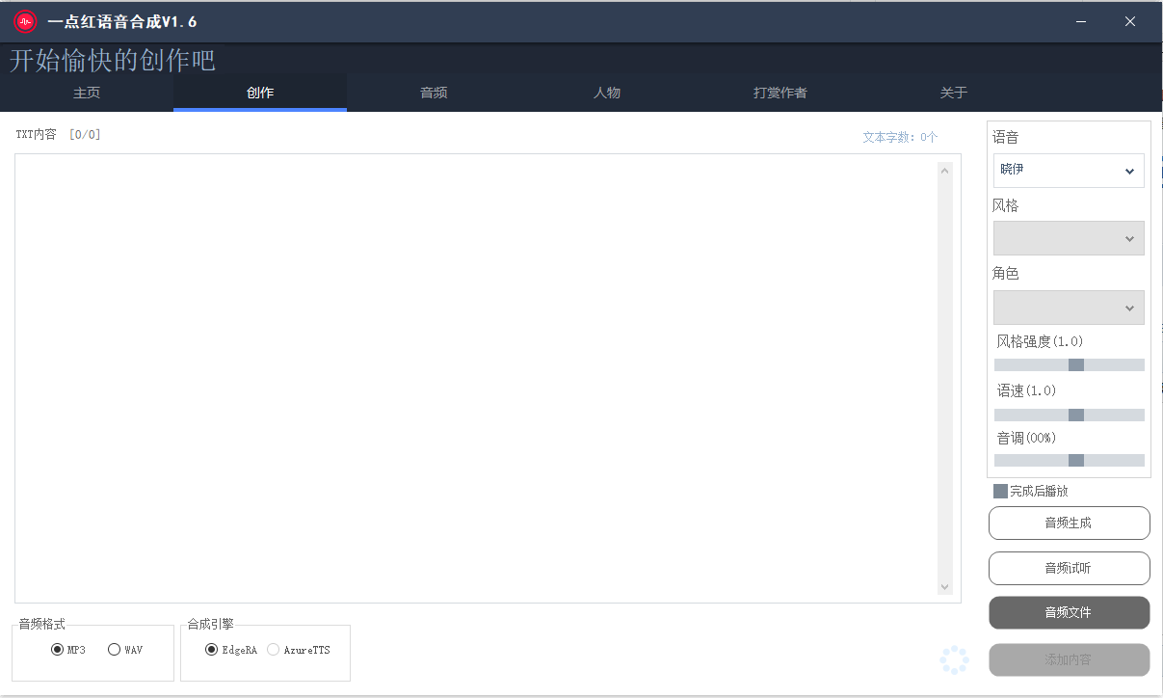Expand the 风格 style dropdown

tap(1069, 238)
